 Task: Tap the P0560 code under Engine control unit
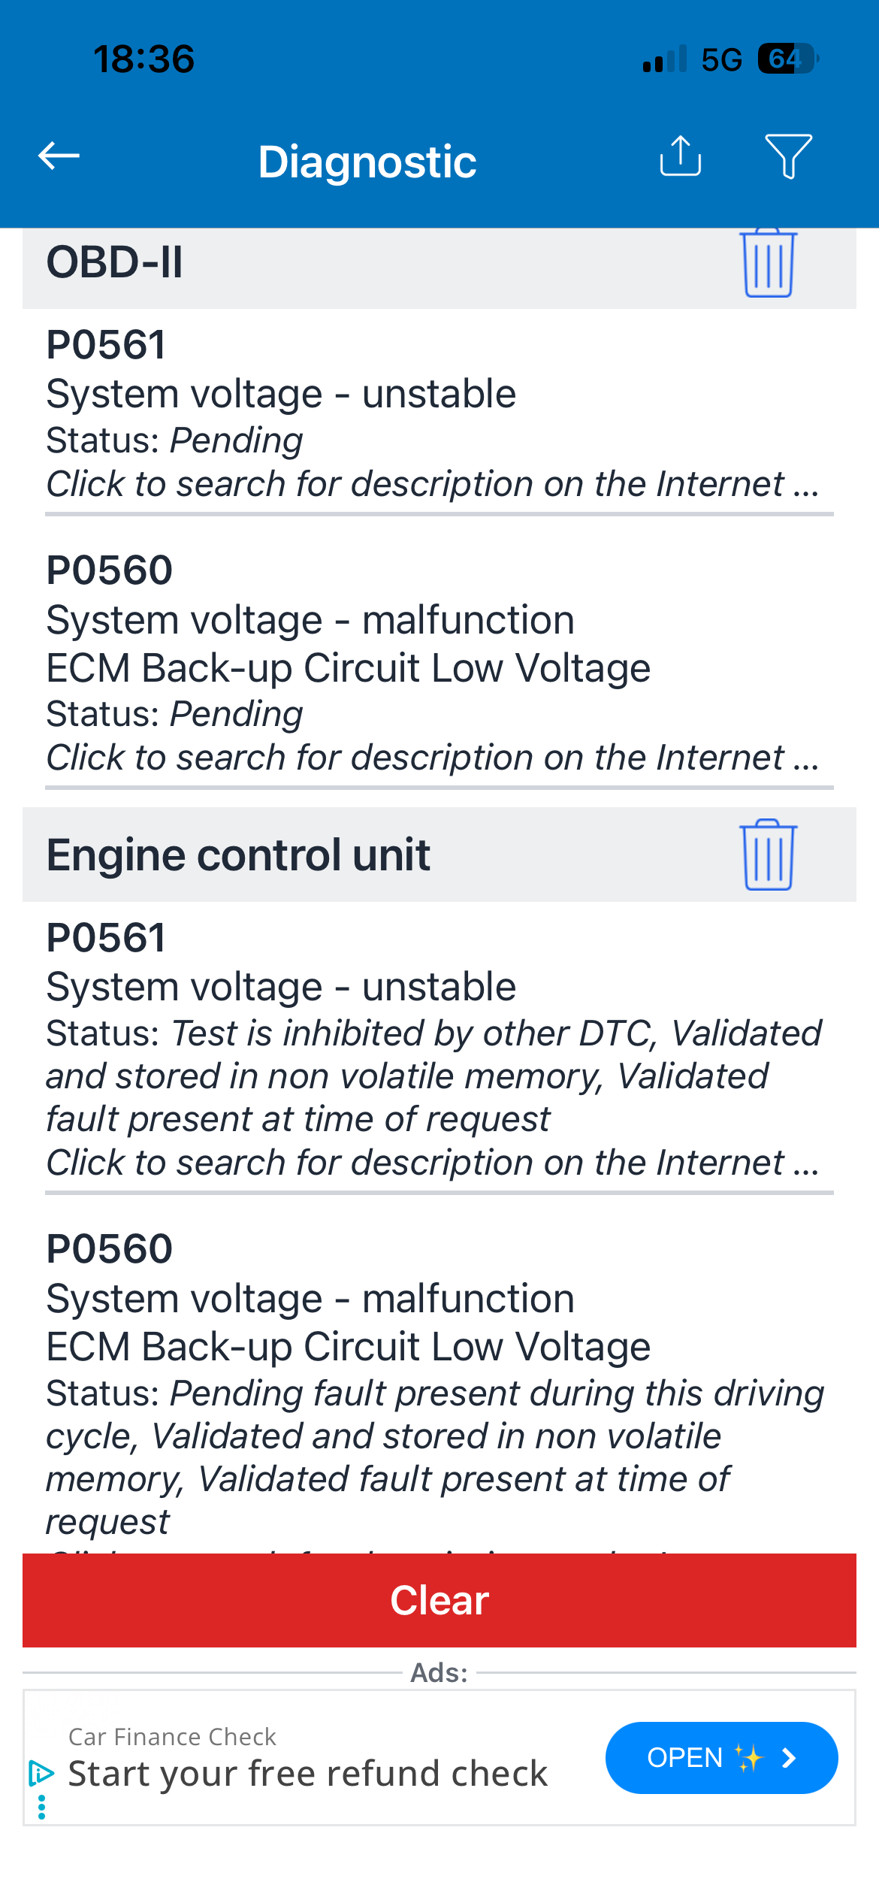tap(110, 1249)
